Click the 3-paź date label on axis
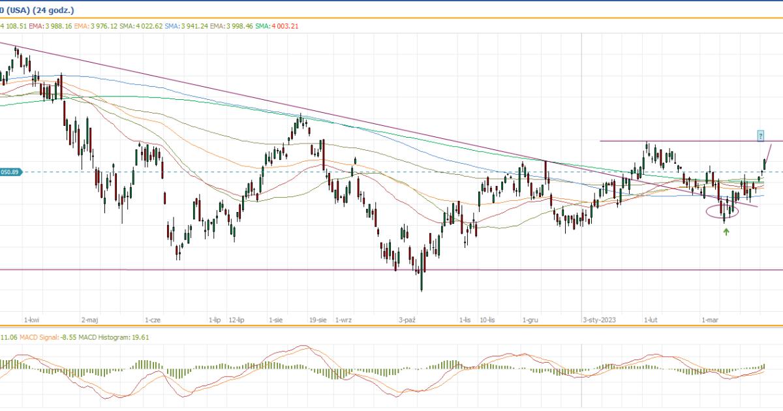The height and width of the screenshot is (411, 783). pyautogui.click(x=407, y=320)
